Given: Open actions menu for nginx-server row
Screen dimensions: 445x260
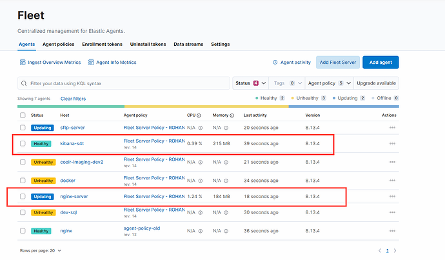Looking at the screenshot, I should pyautogui.click(x=391, y=196).
